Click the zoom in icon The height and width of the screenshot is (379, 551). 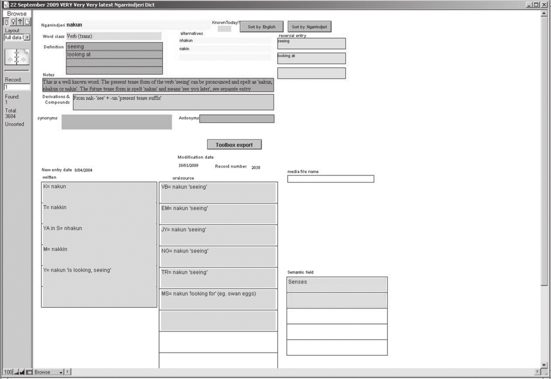pyautogui.click(x=22, y=372)
